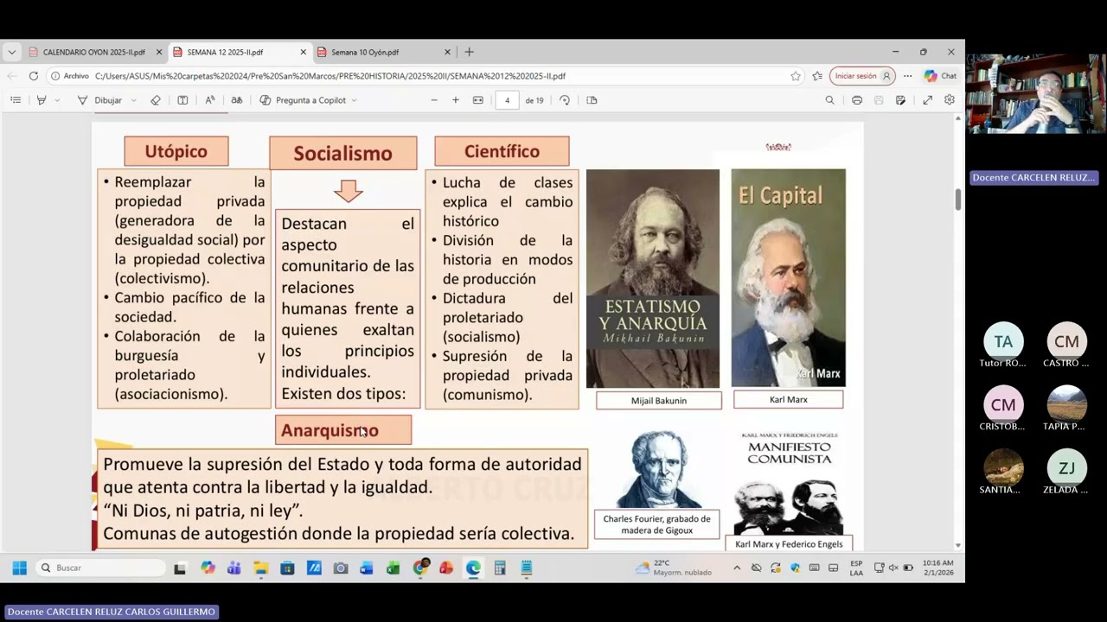The width and height of the screenshot is (1107, 622).
Task: Open PDF viewer settings gear
Action: tap(950, 100)
